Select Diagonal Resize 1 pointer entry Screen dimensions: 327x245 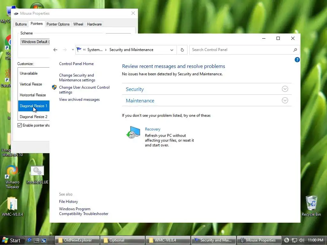click(x=34, y=106)
